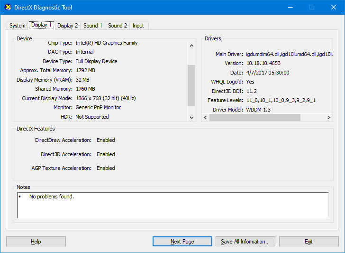
Task: Exit the diagnostic tool via Exit button
Action: [309, 242]
